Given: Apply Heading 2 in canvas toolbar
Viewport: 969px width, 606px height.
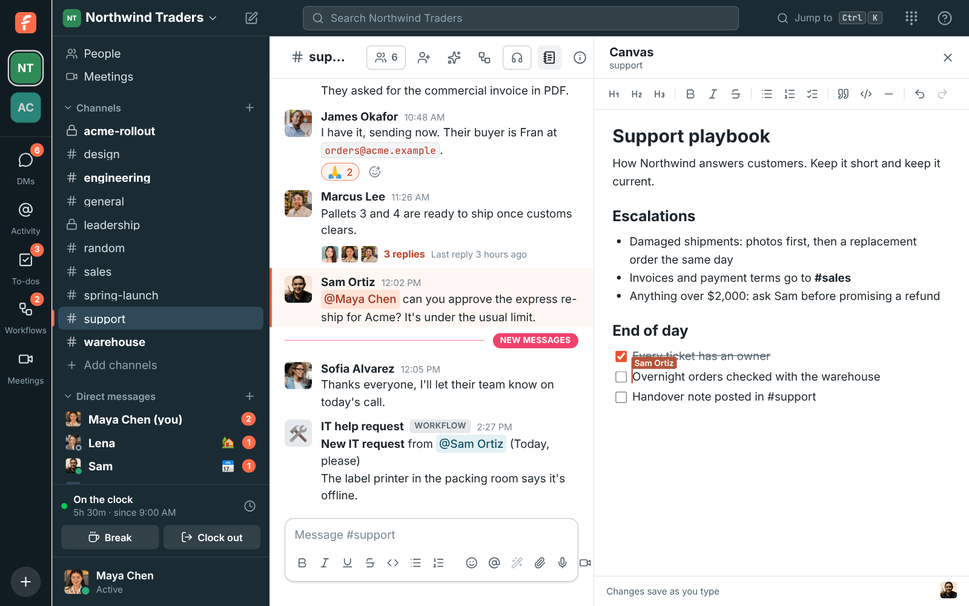Looking at the screenshot, I should pyautogui.click(x=637, y=94).
